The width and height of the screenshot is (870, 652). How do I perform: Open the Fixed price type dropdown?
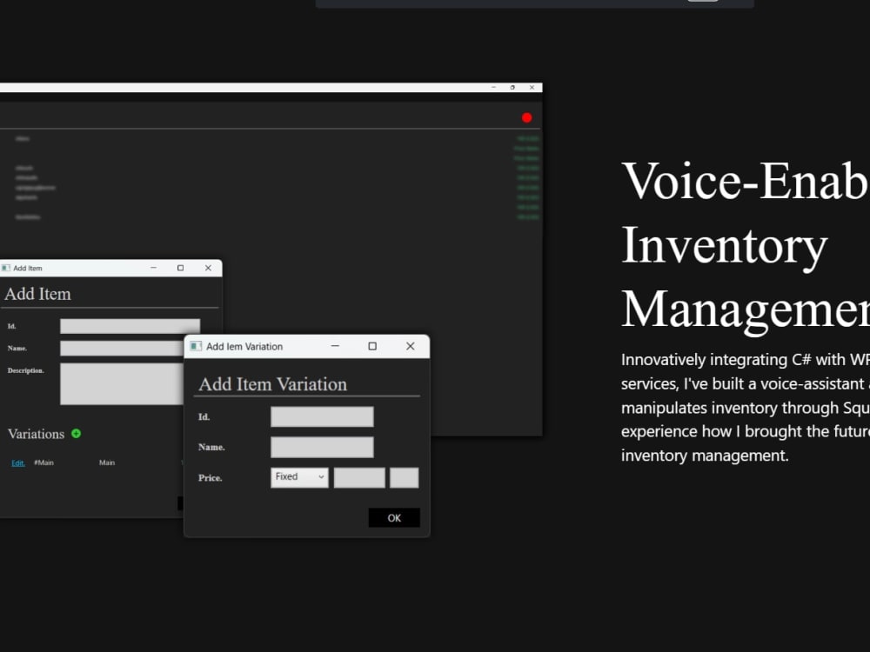[299, 477]
